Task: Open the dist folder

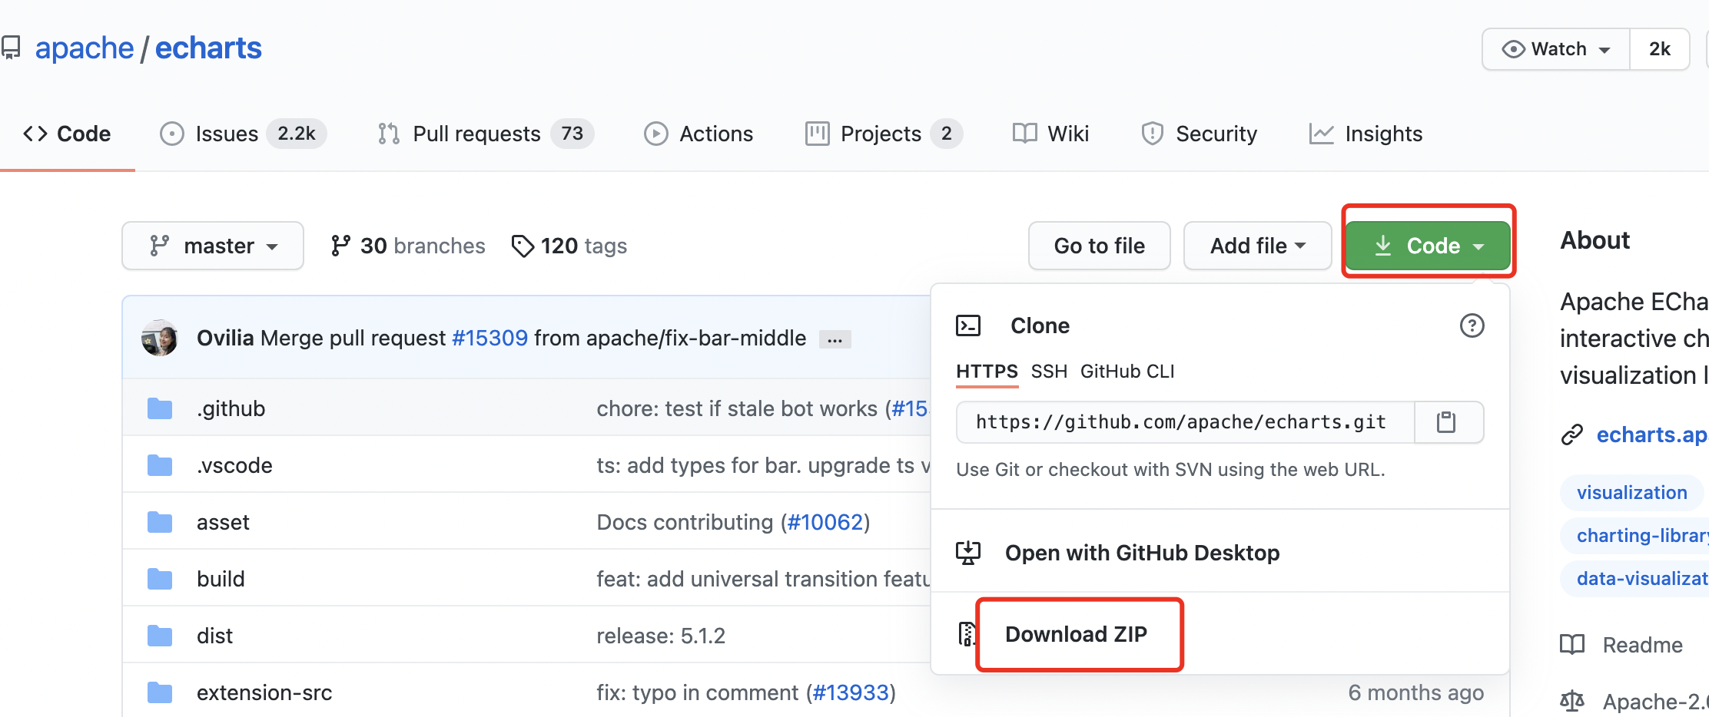Action: 214,636
